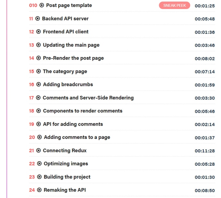The width and height of the screenshot is (221, 198).
Task: Click lesson number 19
Action: (x=32, y=124)
